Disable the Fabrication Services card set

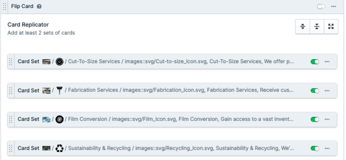point(315,90)
